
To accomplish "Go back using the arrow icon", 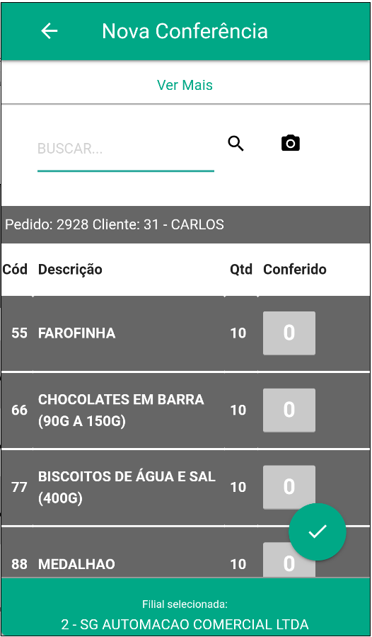I will pyautogui.click(x=49, y=31).
